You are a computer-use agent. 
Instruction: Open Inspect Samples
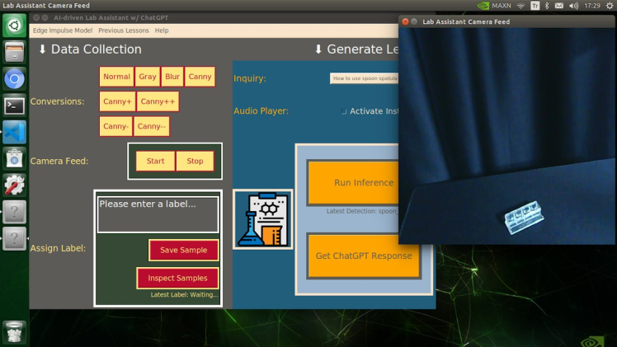point(177,278)
